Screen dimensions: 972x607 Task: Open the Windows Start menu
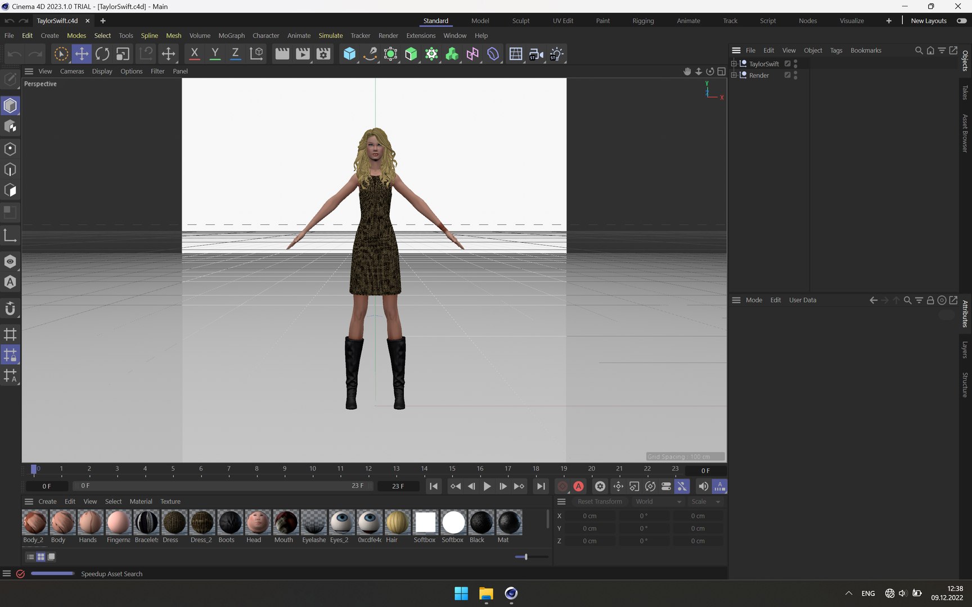(461, 594)
